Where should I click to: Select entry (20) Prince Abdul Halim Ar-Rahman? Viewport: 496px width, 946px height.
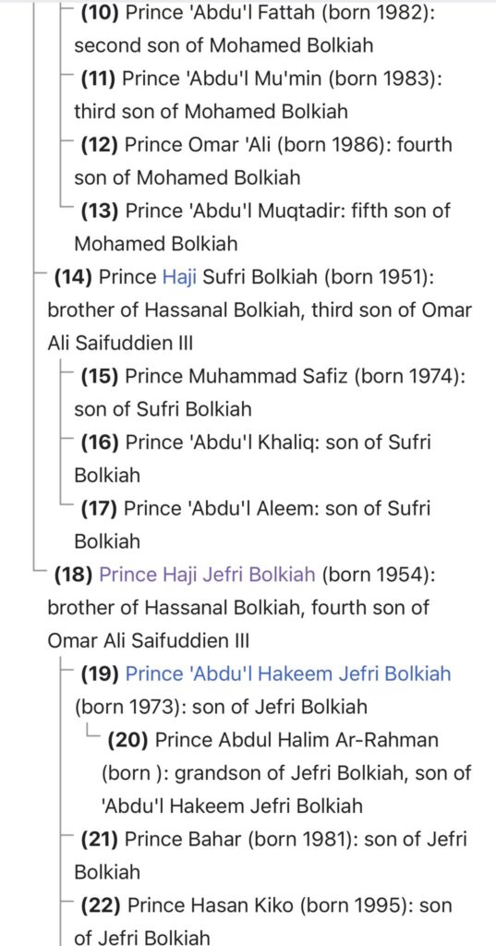(x=286, y=772)
